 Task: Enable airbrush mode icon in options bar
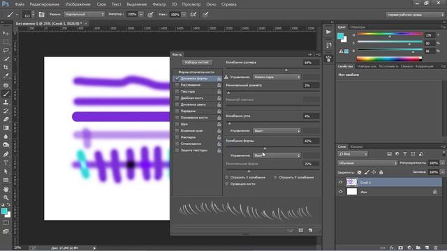193,14
